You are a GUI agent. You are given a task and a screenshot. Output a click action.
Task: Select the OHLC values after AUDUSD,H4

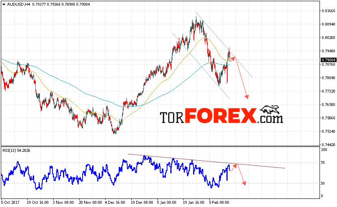click(61, 4)
